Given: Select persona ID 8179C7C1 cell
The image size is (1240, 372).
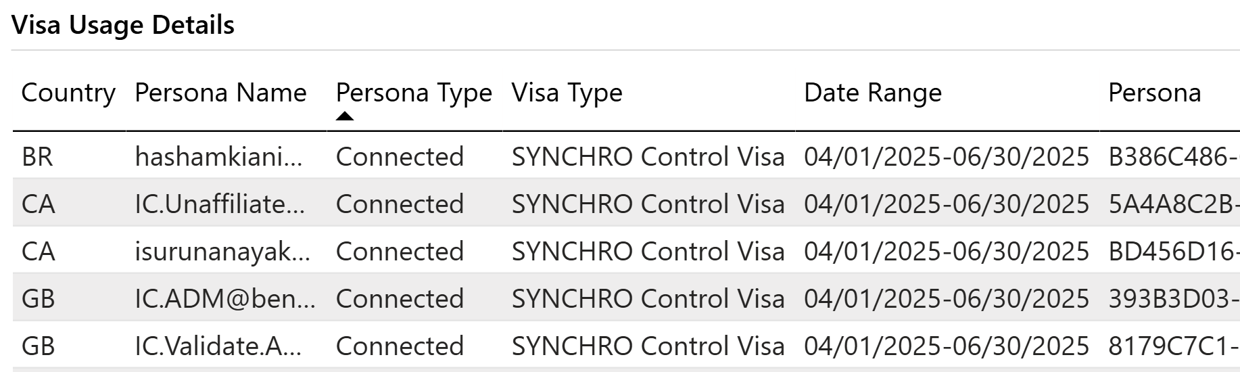Looking at the screenshot, I should tap(1172, 346).
